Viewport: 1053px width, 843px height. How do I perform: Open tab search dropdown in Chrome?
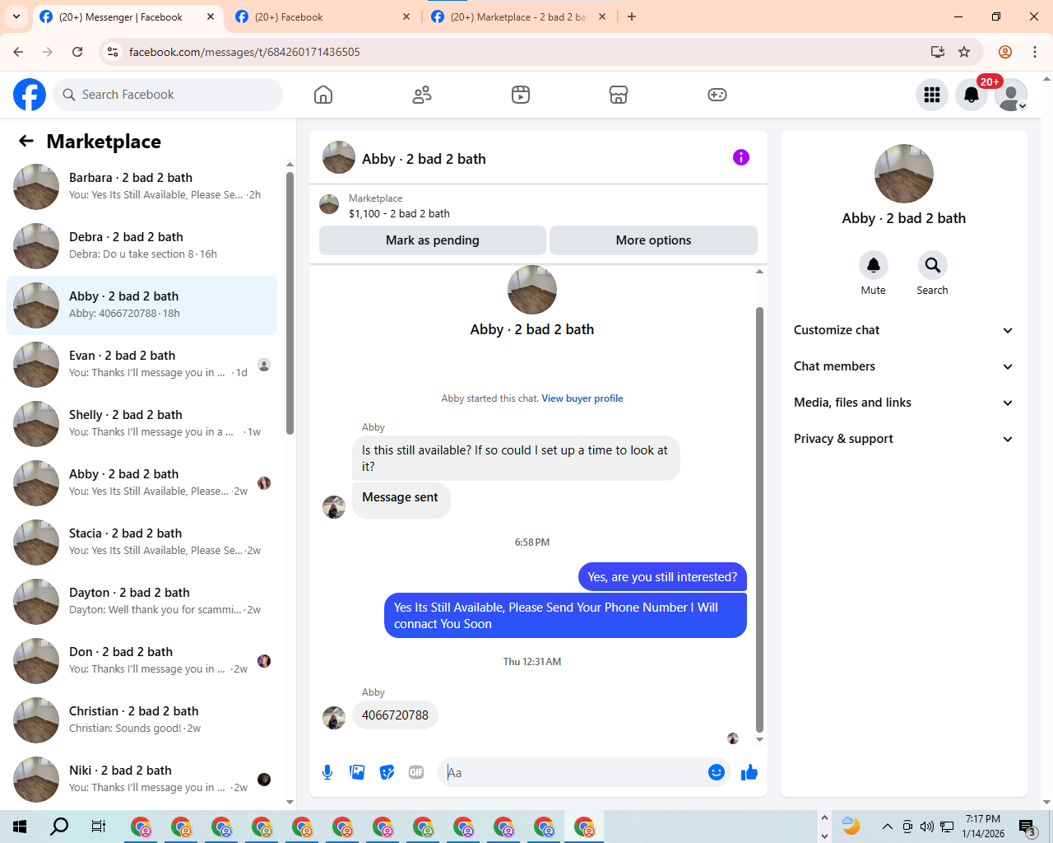point(16,16)
